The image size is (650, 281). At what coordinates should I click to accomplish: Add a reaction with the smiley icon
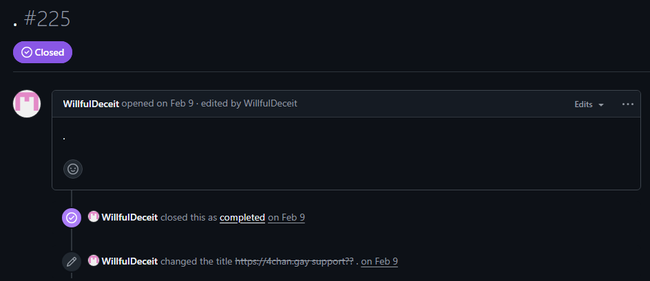[x=73, y=169]
